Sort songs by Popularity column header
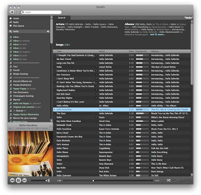 click(x=142, y=51)
